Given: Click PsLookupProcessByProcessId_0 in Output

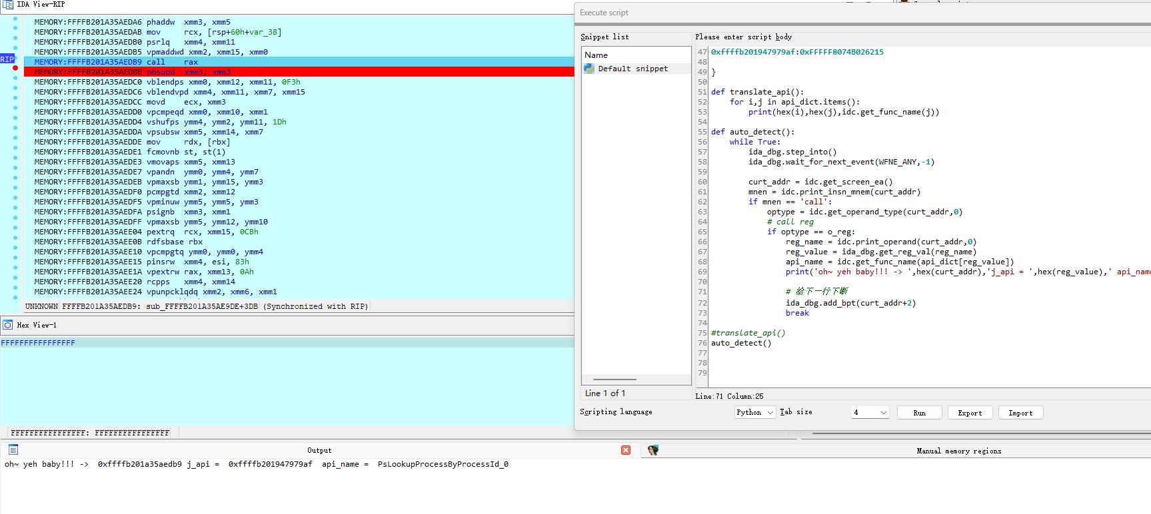Looking at the screenshot, I should click(x=443, y=464).
